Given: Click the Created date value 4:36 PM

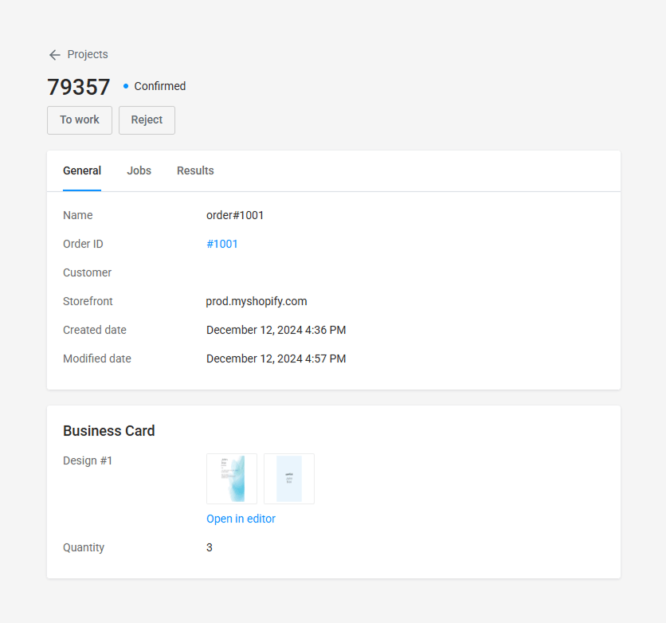Looking at the screenshot, I should [276, 330].
